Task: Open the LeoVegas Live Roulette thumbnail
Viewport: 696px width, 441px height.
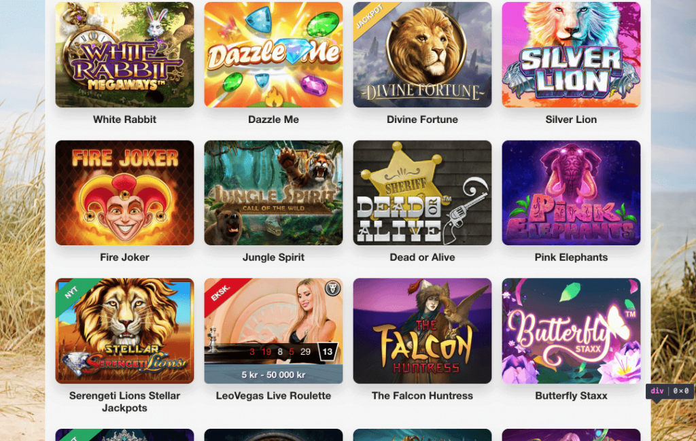Action: [273, 331]
